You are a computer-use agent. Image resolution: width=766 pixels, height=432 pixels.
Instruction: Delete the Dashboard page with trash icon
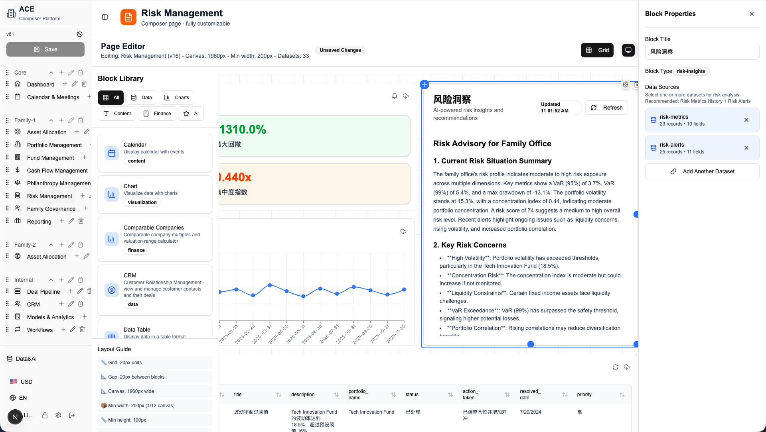tap(84, 84)
